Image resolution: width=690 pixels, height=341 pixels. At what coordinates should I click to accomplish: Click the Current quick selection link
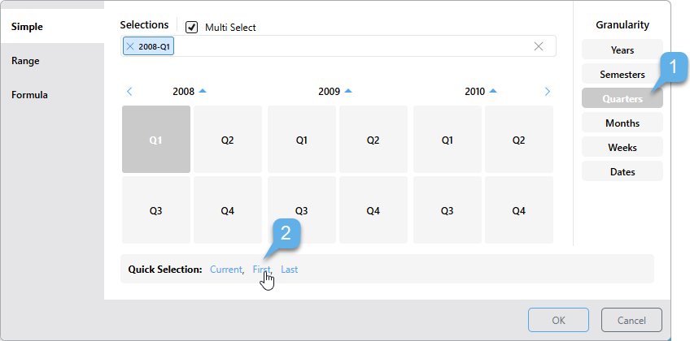click(x=225, y=270)
